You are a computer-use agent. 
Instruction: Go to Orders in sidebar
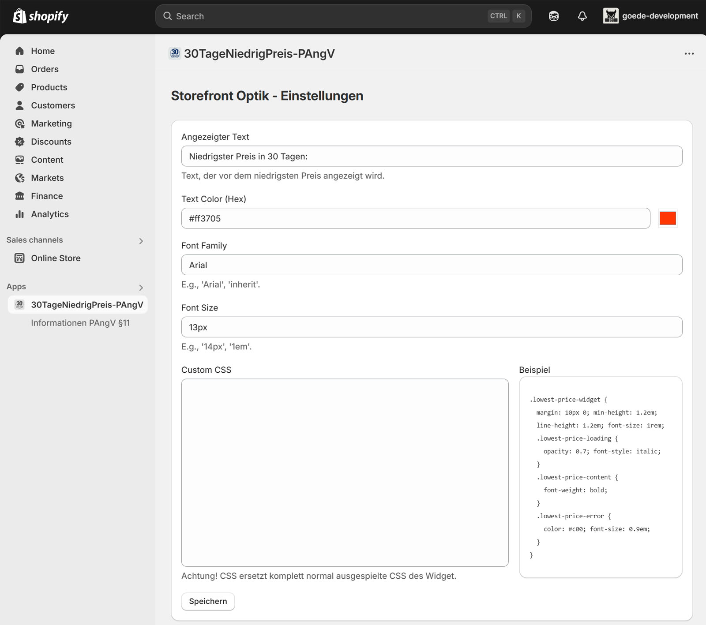tap(45, 69)
